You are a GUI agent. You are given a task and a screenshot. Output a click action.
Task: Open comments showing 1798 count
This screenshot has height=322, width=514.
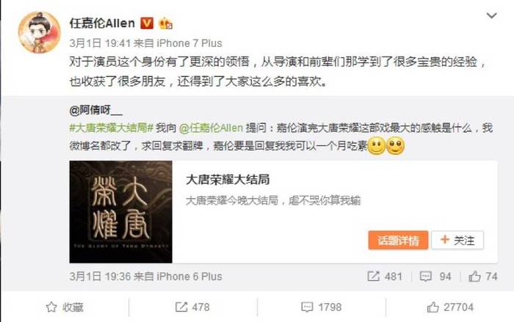pyautogui.click(x=322, y=307)
